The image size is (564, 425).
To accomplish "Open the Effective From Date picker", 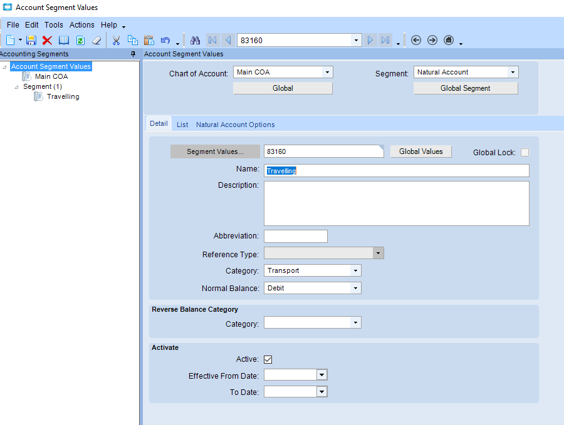I will point(321,375).
